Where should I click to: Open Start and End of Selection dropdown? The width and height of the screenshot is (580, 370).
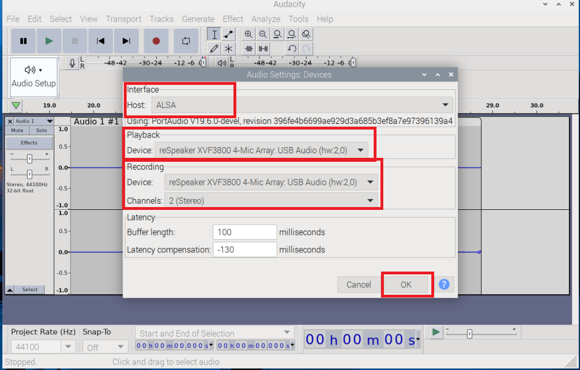[x=215, y=333]
